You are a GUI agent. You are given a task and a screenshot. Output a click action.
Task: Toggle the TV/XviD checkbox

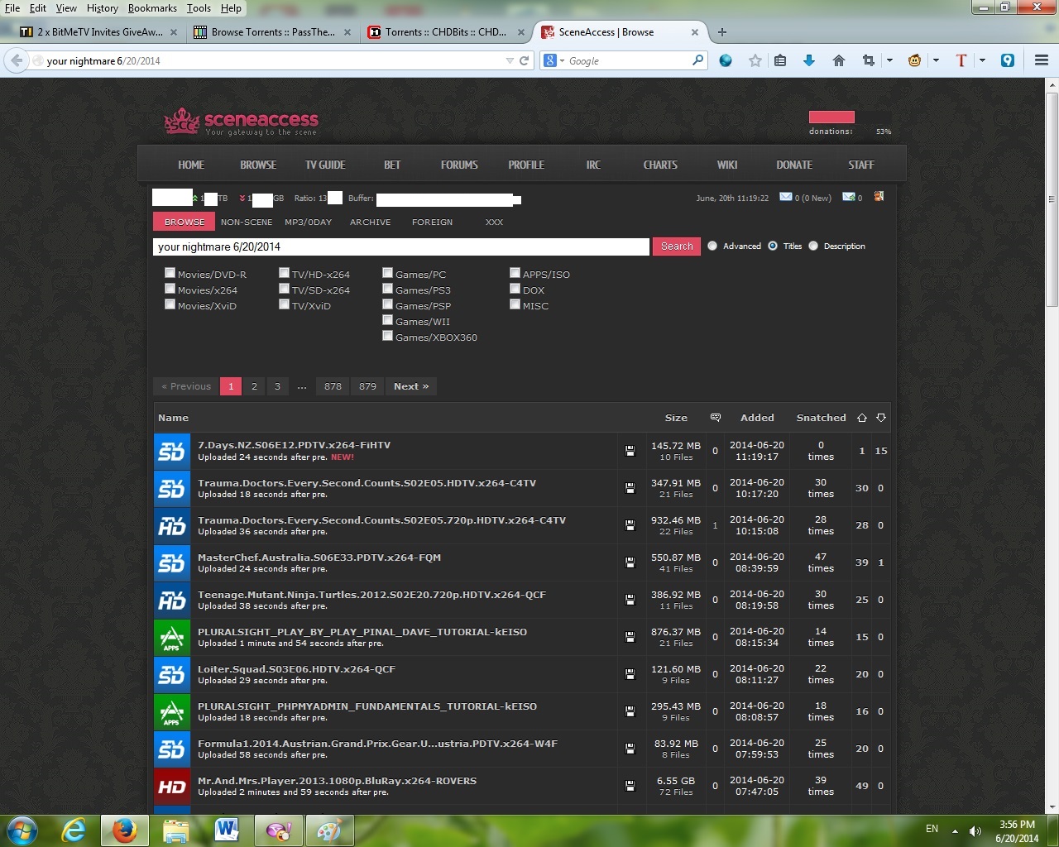(284, 304)
